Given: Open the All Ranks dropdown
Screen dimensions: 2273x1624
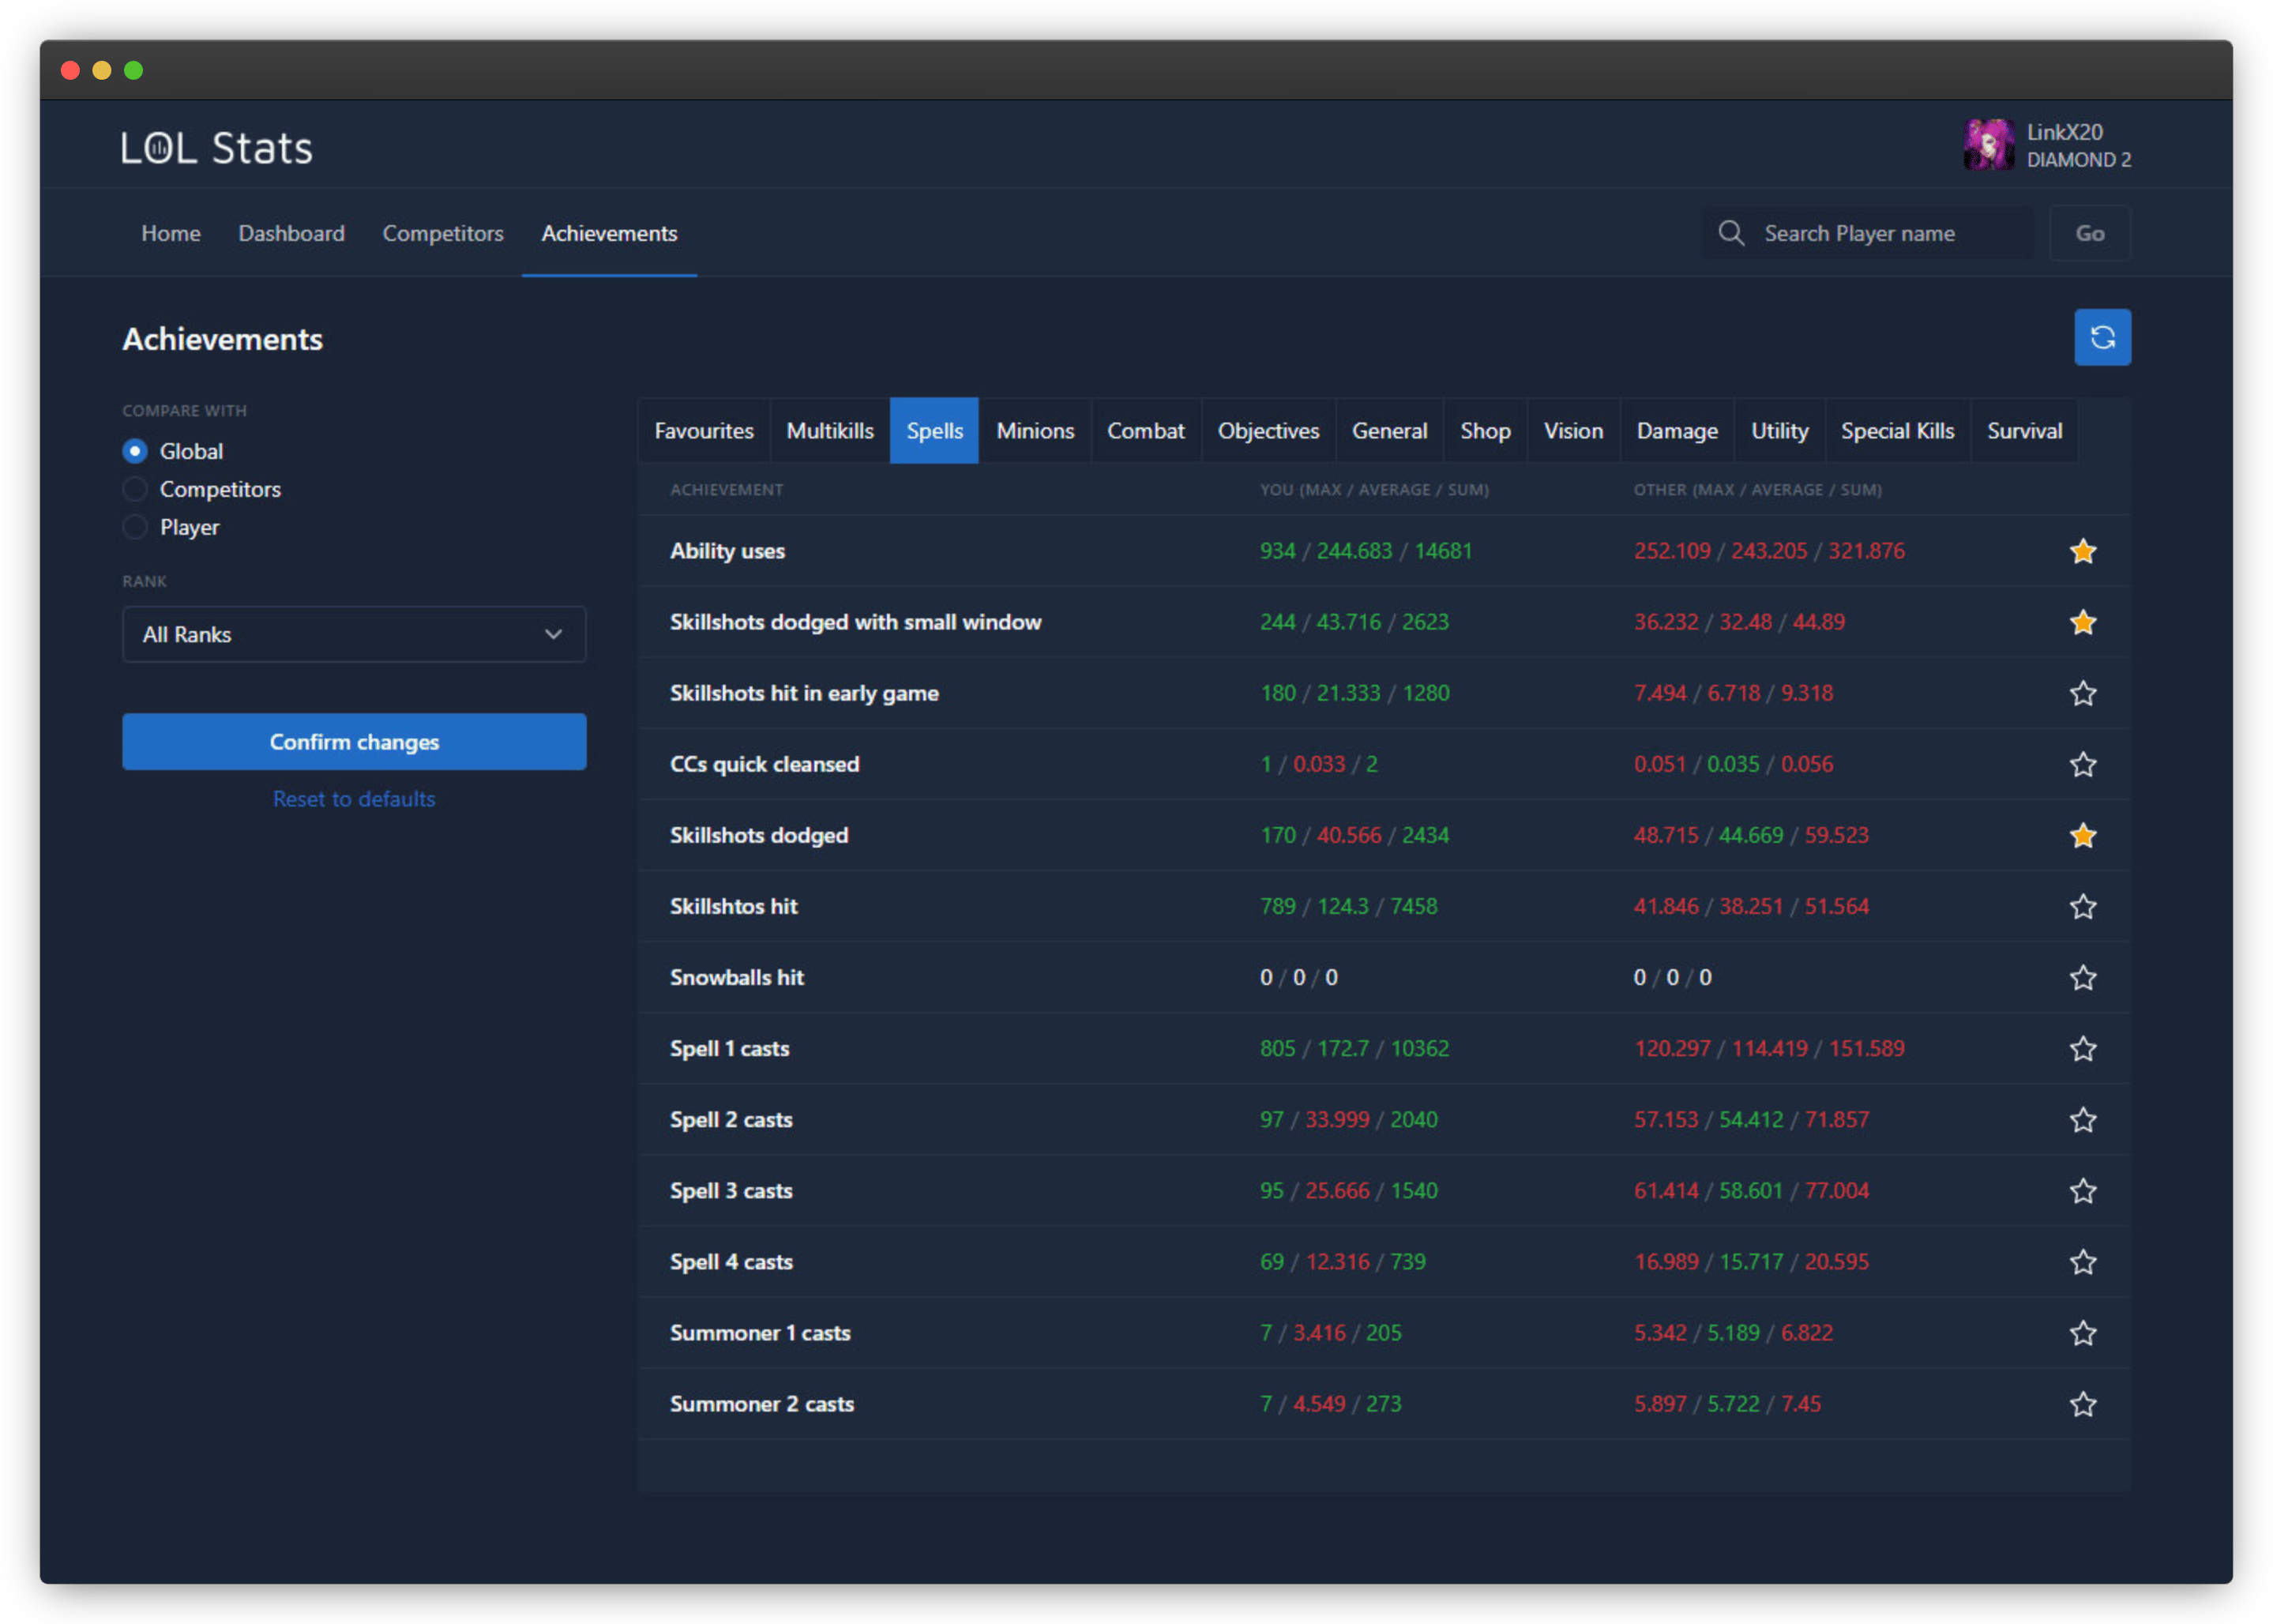Looking at the screenshot, I should pos(354,634).
